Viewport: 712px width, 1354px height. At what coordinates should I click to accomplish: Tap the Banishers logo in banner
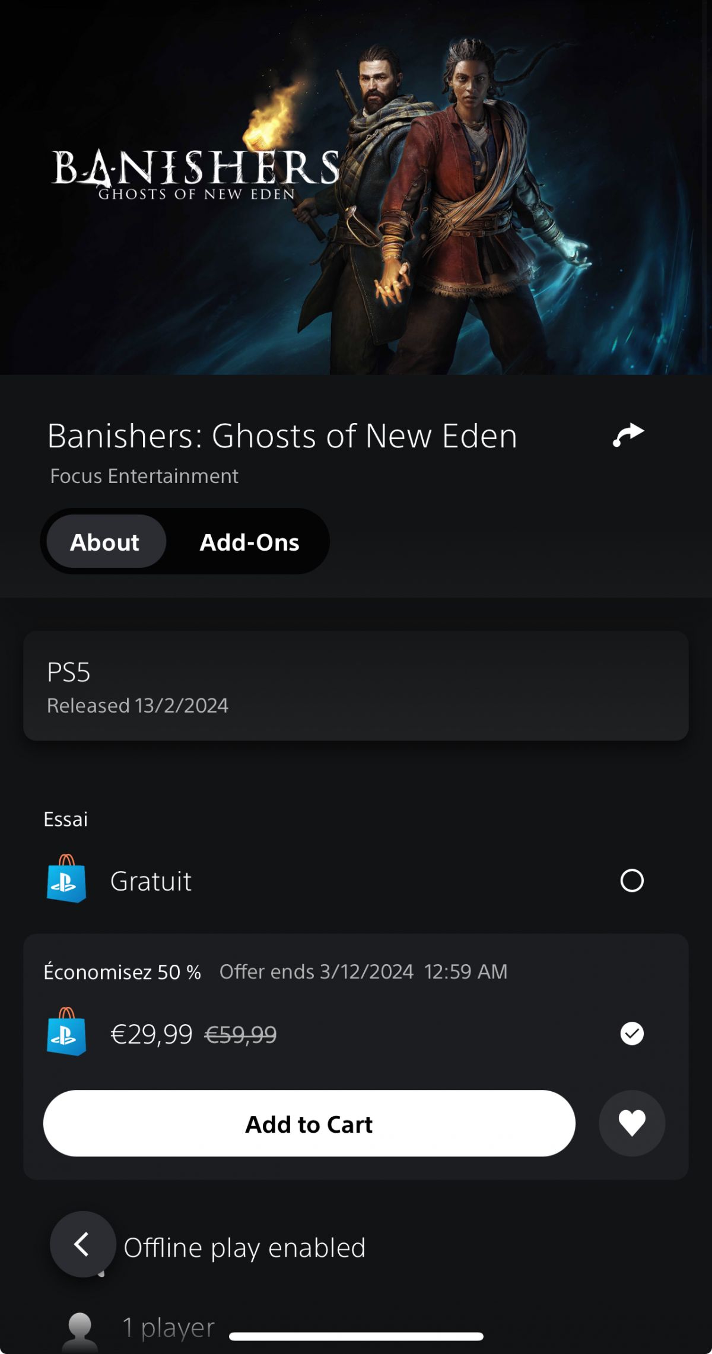196,174
